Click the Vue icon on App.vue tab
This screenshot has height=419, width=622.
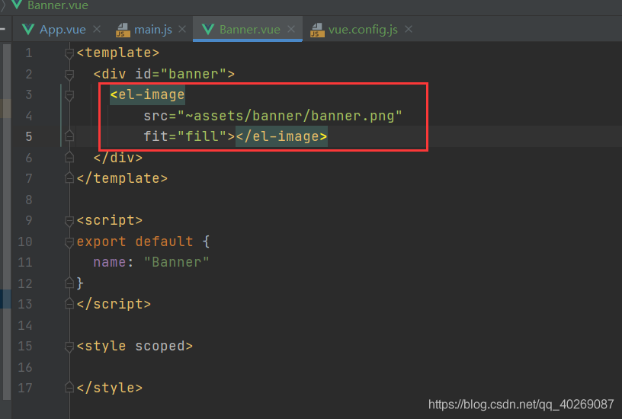click(28, 30)
